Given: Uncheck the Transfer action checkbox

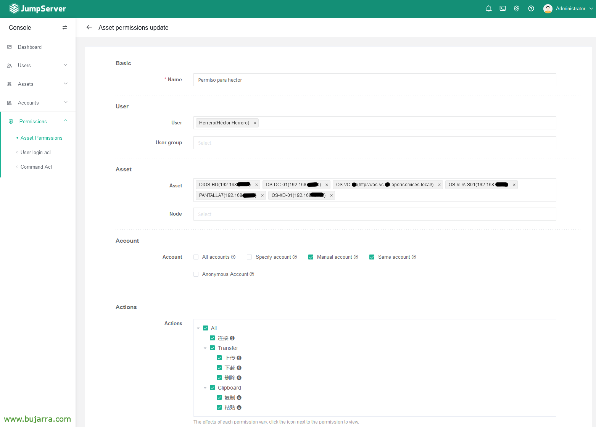Looking at the screenshot, I should (x=213, y=348).
